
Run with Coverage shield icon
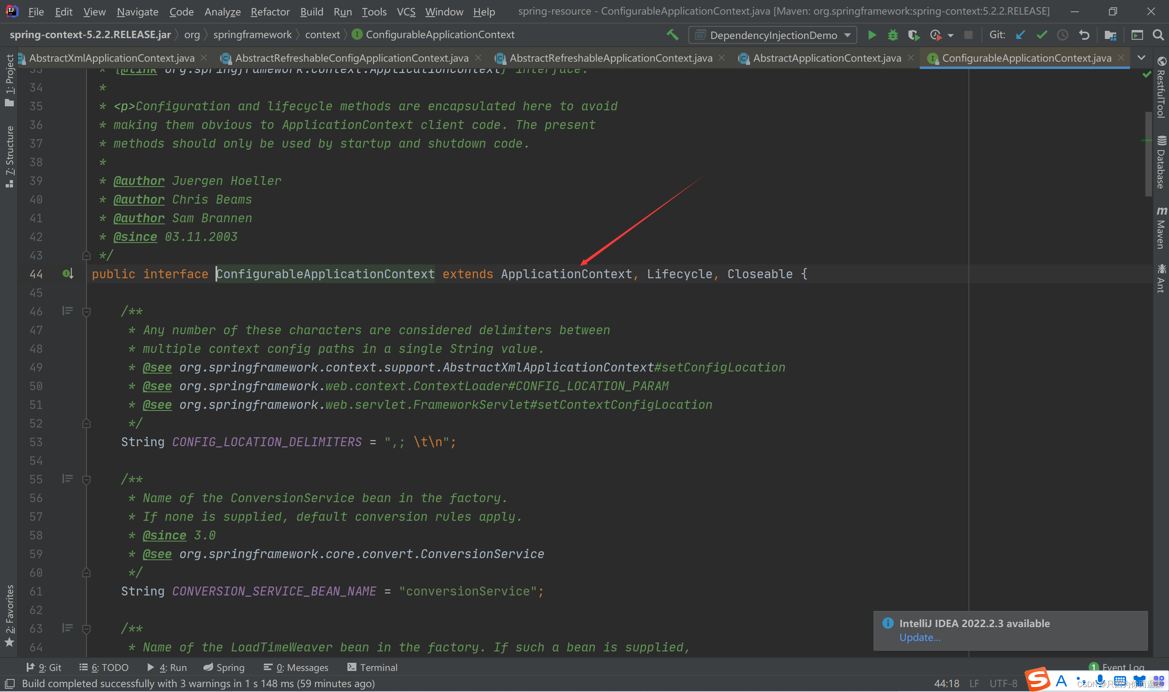click(x=913, y=35)
